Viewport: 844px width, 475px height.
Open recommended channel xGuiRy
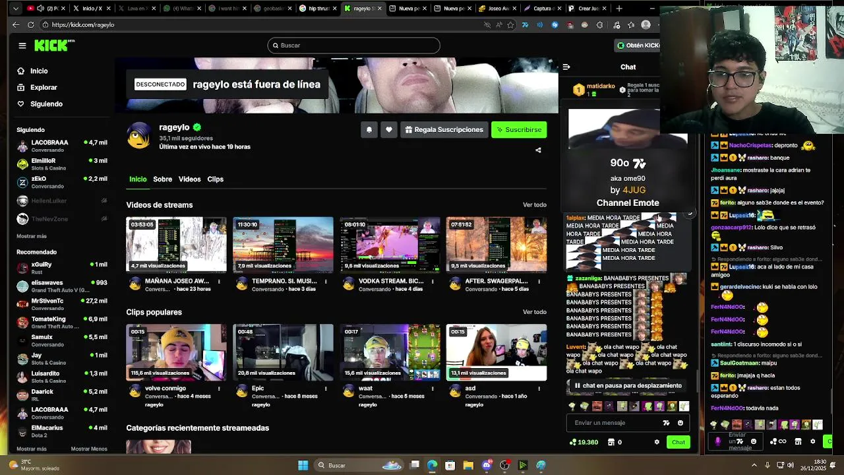[62, 268]
